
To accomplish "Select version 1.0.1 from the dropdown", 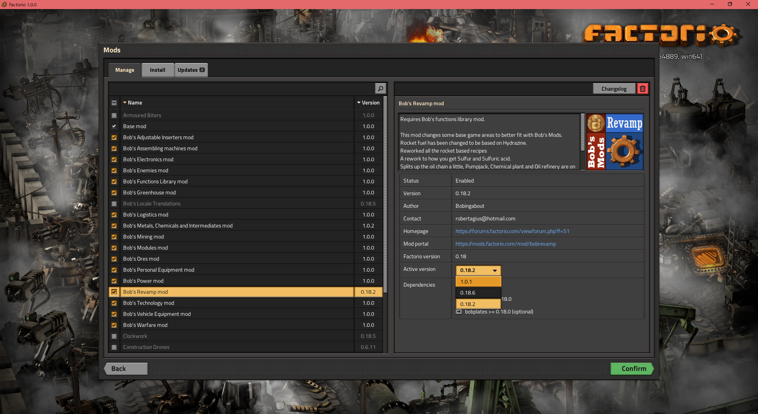I will point(478,282).
